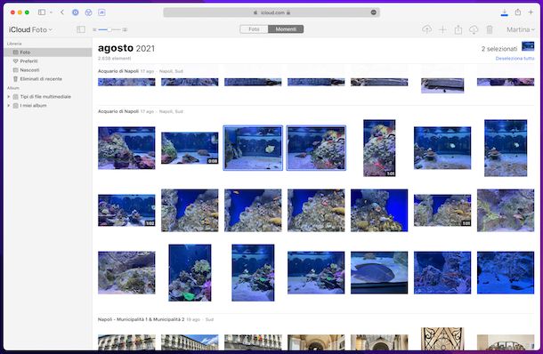Open the share icon in iCloud toolbar
The width and height of the screenshot is (543, 354).
click(x=458, y=29)
